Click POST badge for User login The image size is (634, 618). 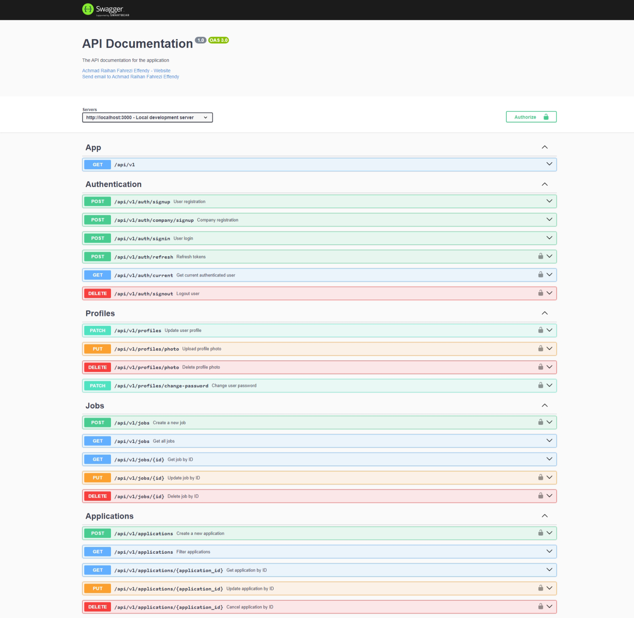pos(98,238)
